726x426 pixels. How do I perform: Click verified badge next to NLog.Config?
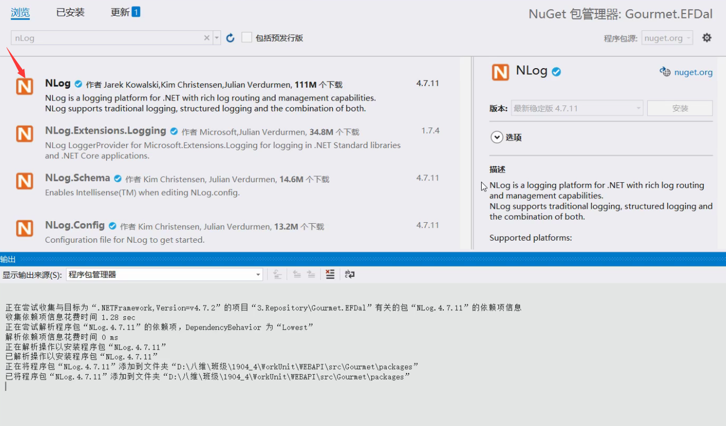click(x=112, y=226)
